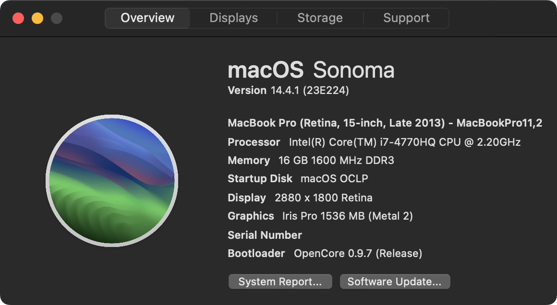Click the macOS Sonoma title
Screen dimensions: 557x305
311,70
